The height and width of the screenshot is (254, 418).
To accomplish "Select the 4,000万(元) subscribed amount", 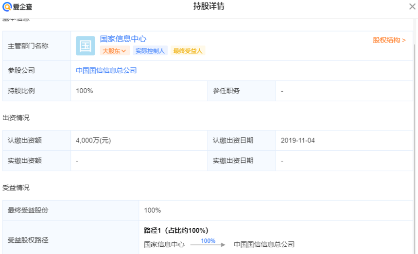I will pos(93,141).
